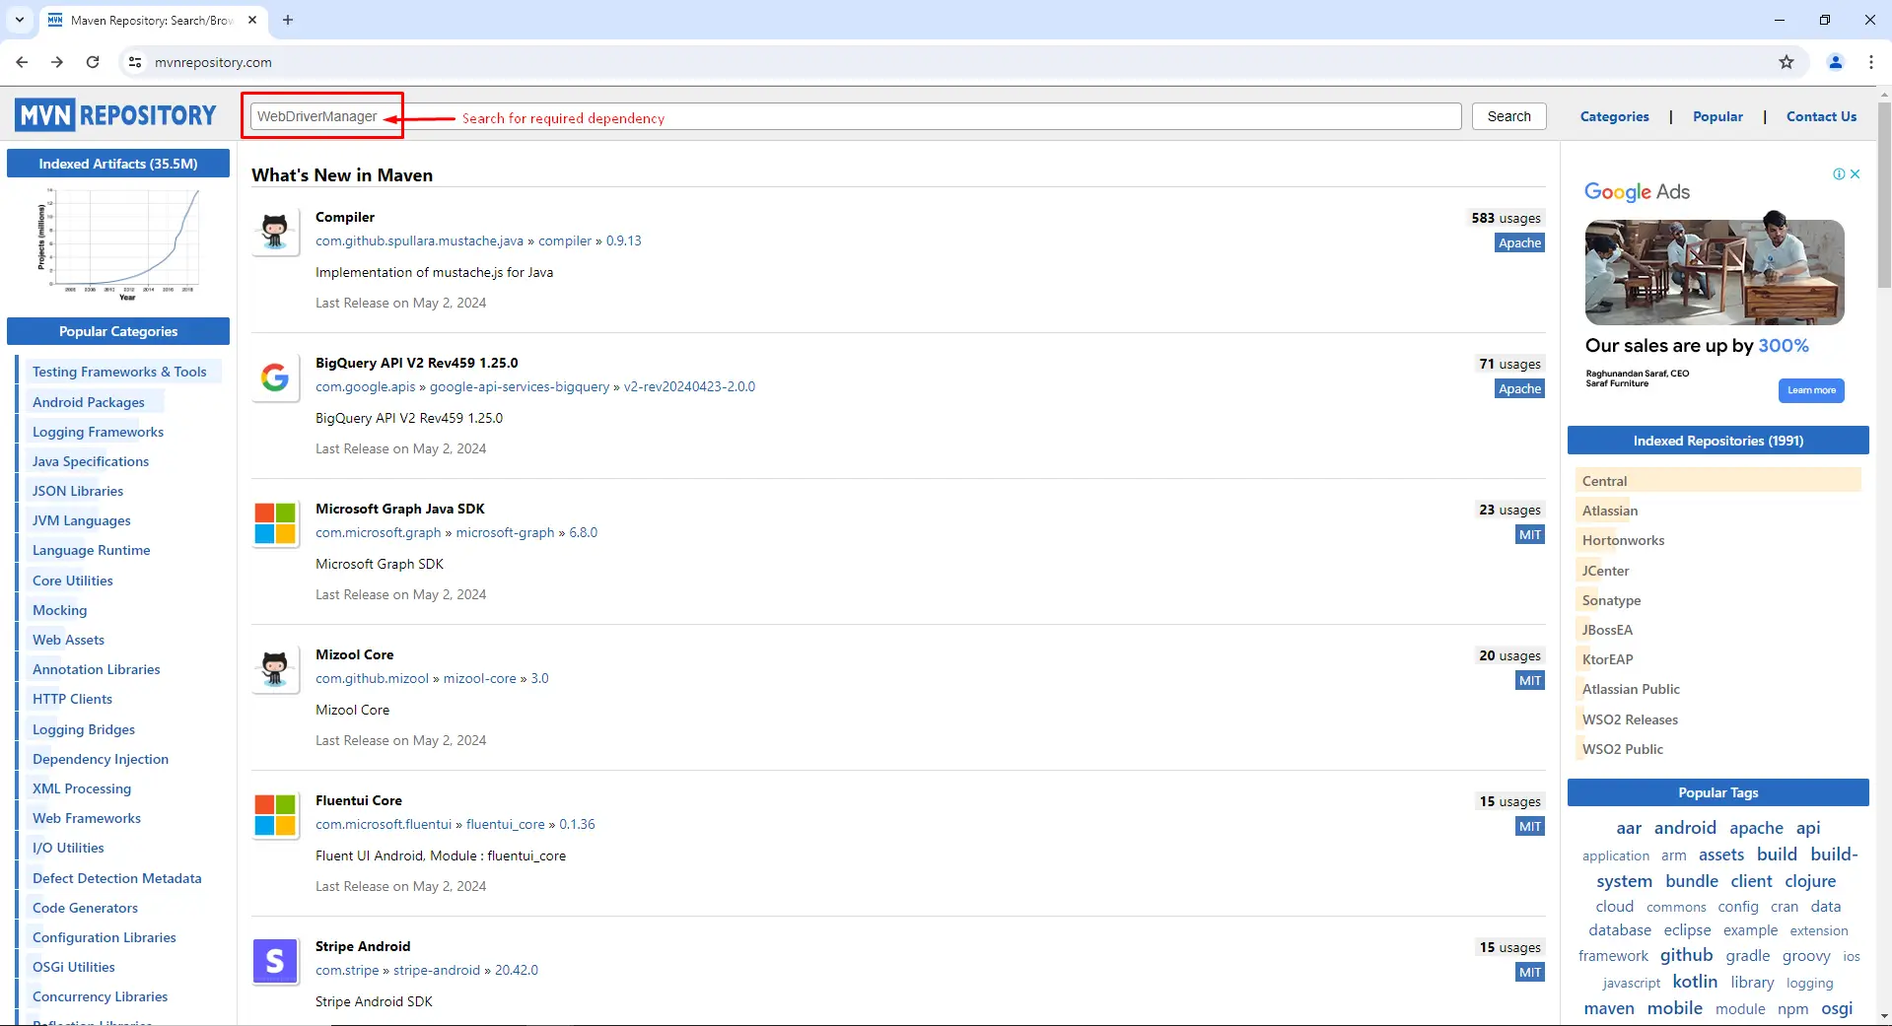Viewport: 1892px width, 1026px height.
Task: Dismiss the Google ad with its close icon
Action: [x=1856, y=173]
